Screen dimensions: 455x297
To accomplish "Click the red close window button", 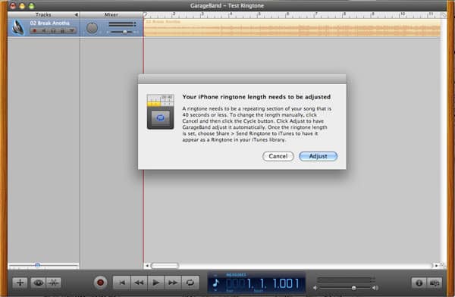I will [x=13, y=5].
